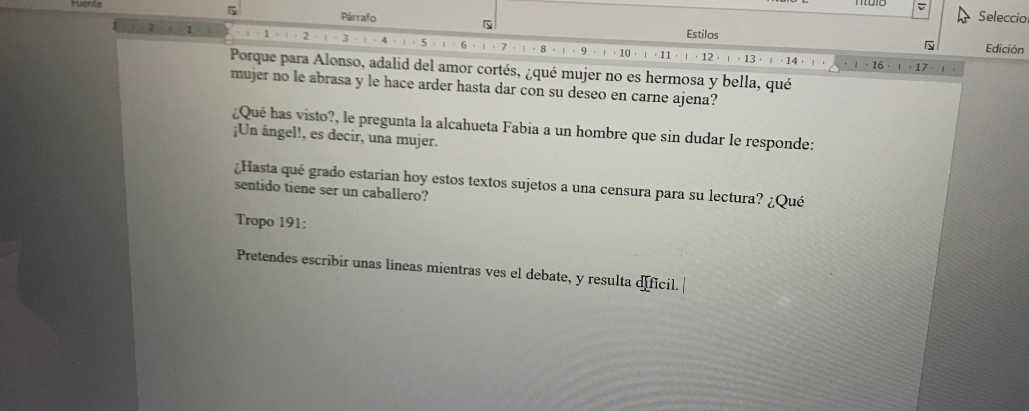Viewport: 1029px width, 411px height.
Task: Apply the Título style from gallery
Action: pyautogui.click(x=871, y=3)
